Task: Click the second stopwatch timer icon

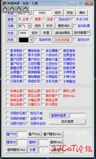Action: [12, 10]
